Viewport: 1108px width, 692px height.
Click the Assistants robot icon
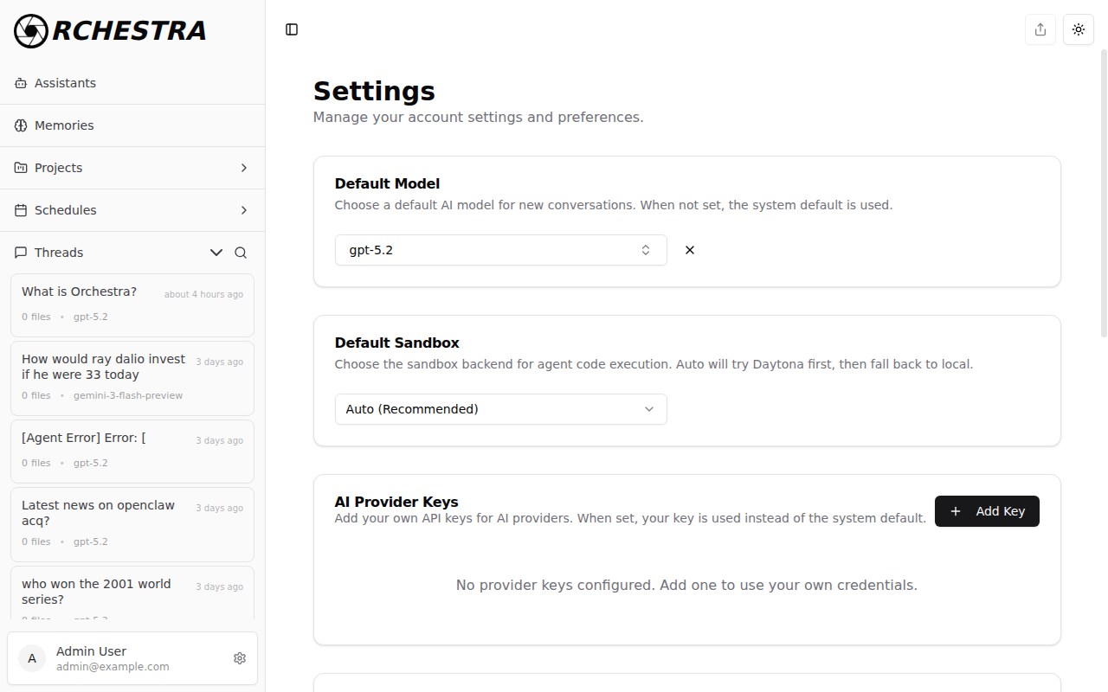21,83
